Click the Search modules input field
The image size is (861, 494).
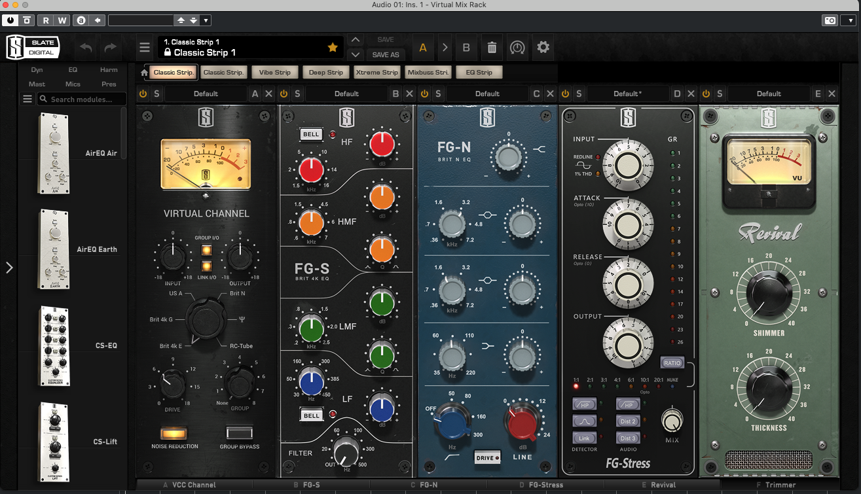[81, 99]
